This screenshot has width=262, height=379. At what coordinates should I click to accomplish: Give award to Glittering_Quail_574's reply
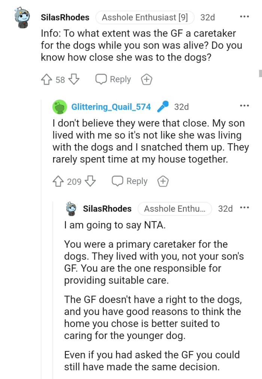(163, 181)
